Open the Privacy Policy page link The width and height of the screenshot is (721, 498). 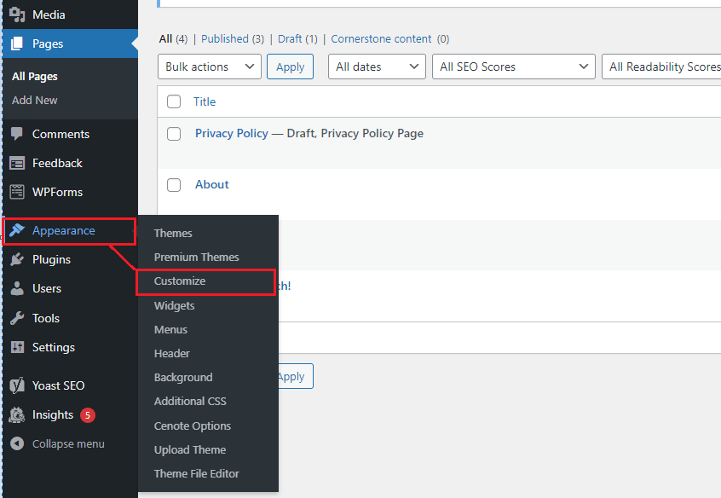(x=232, y=134)
